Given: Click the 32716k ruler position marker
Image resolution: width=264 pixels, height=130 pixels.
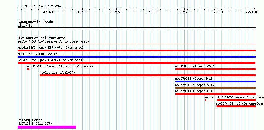Looking at the screenshot, I should (150, 12).
